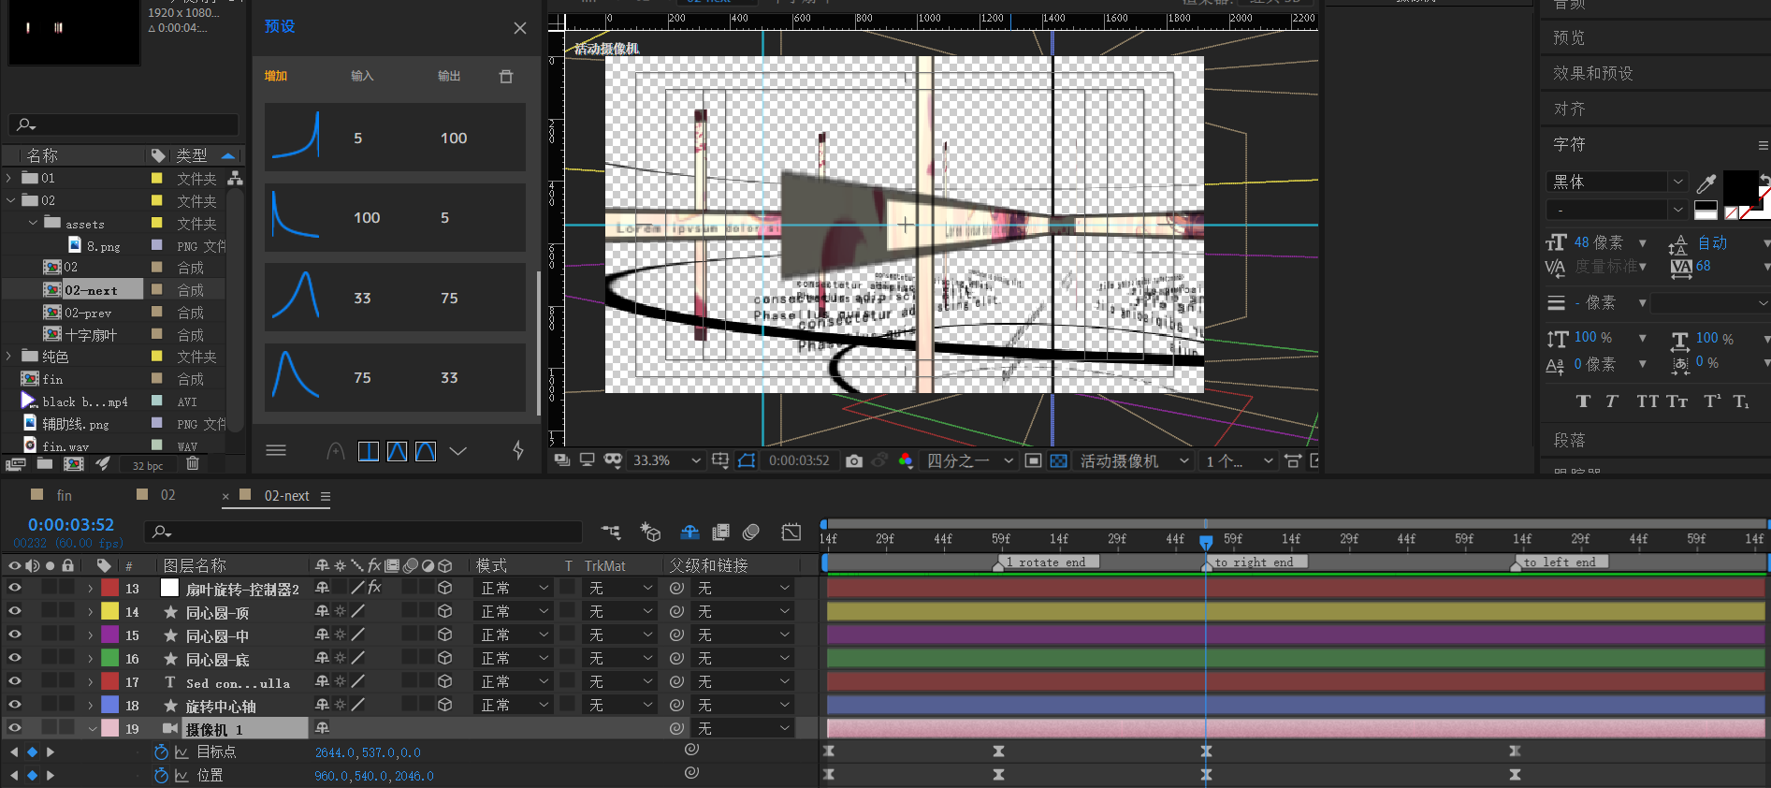1771x788 pixels.
Task: Hide layer 17 Sed con...ulla text layer
Action: pos(14,681)
